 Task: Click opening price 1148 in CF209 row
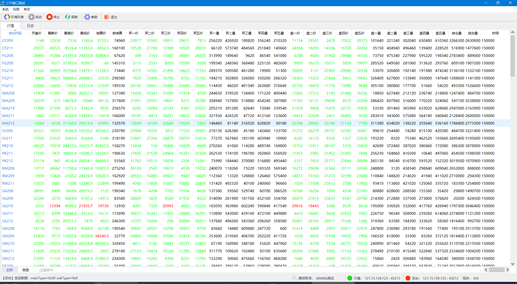[40, 41]
